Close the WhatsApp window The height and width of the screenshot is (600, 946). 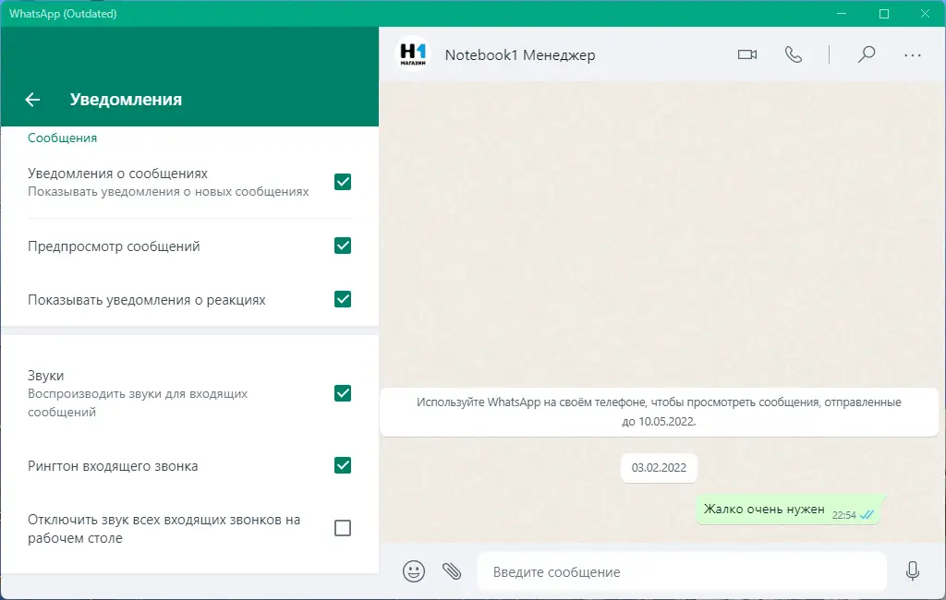click(925, 13)
